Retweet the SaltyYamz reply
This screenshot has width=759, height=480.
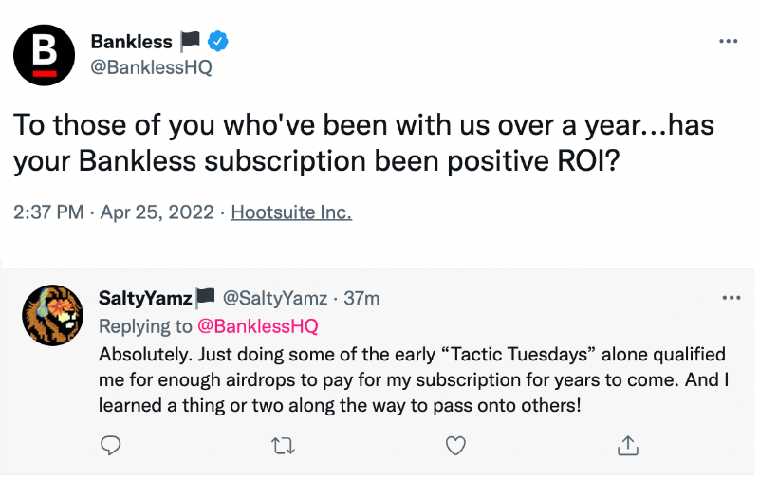pos(283,444)
